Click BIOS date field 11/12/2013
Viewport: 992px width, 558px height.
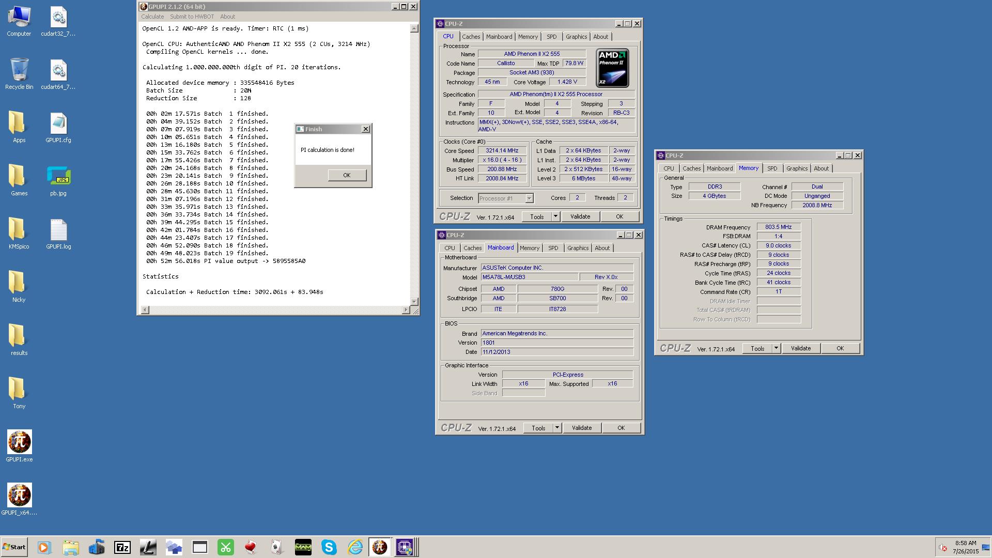[557, 352]
